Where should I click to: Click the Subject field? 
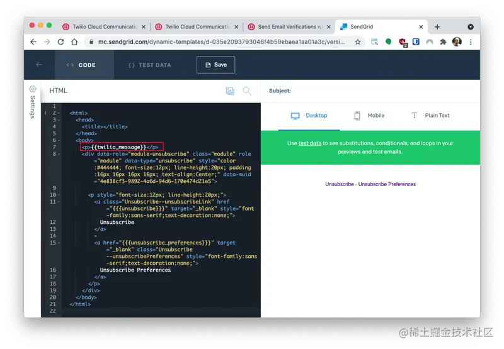[x=370, y=91]
